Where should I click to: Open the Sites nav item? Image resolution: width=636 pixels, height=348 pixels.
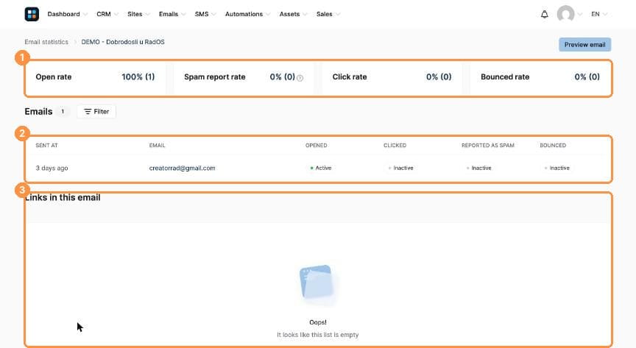click(x=135, y=14)
